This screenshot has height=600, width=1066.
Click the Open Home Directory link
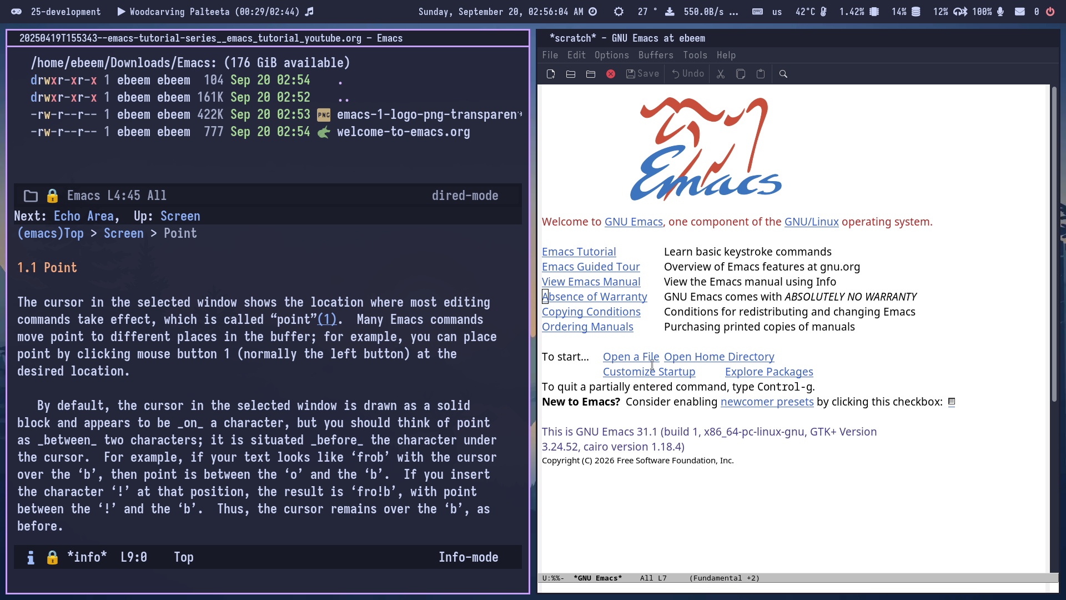(719, 357)
